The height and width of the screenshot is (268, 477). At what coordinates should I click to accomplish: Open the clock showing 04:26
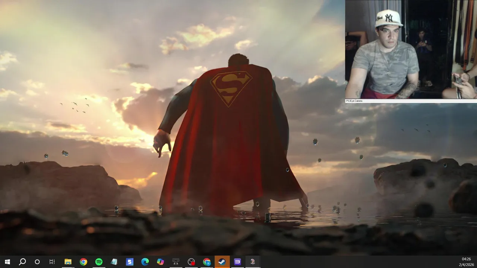pyautogui.click(x=466, y=259)
